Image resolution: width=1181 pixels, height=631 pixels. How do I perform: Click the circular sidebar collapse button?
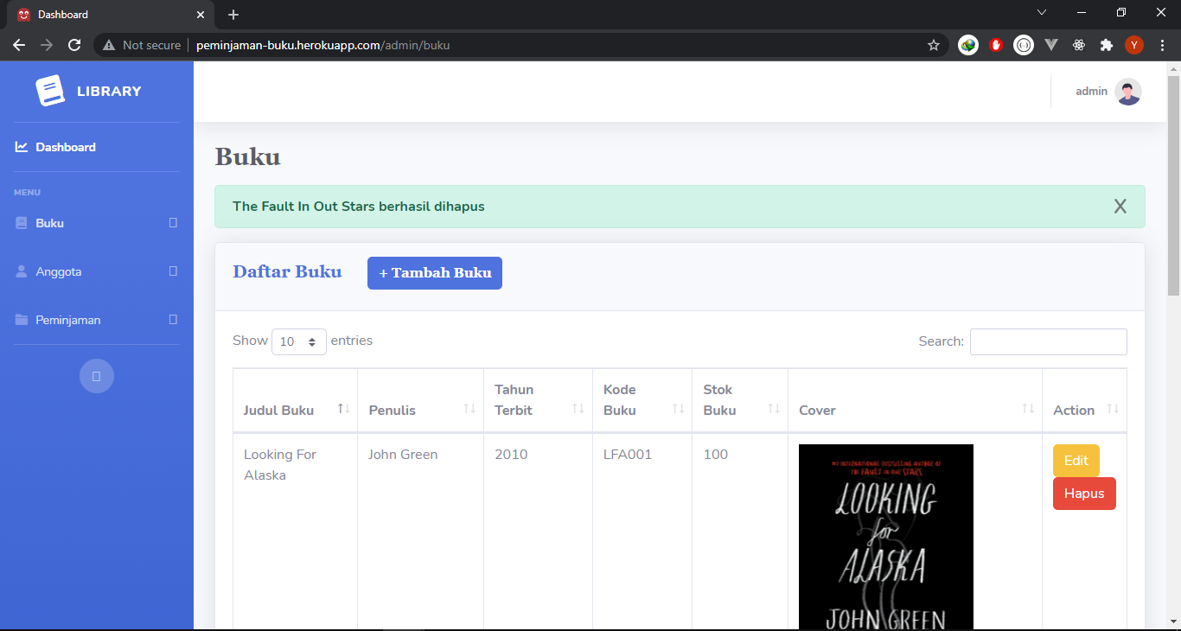(x=97, y=376)
